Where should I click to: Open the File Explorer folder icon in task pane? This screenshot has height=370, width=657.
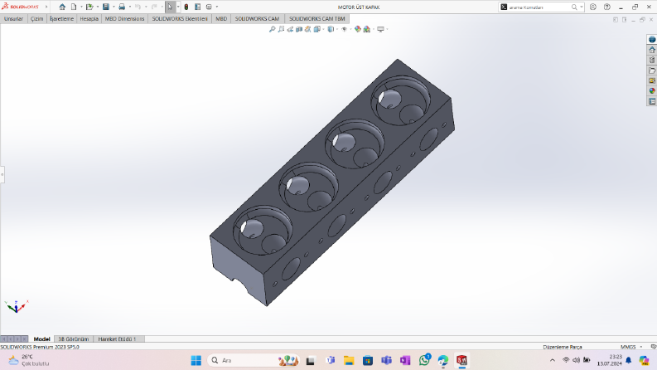tap(652, 71)
